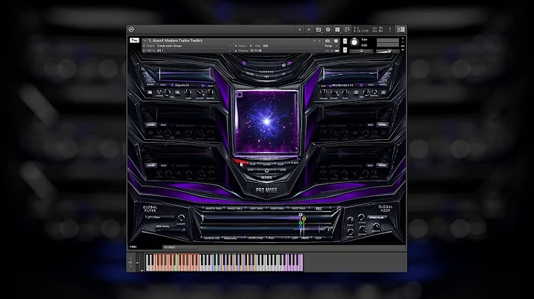Enable the bottom-left layer toggle button
Viewport: 534px width, 299px height.
coord(151,165)
